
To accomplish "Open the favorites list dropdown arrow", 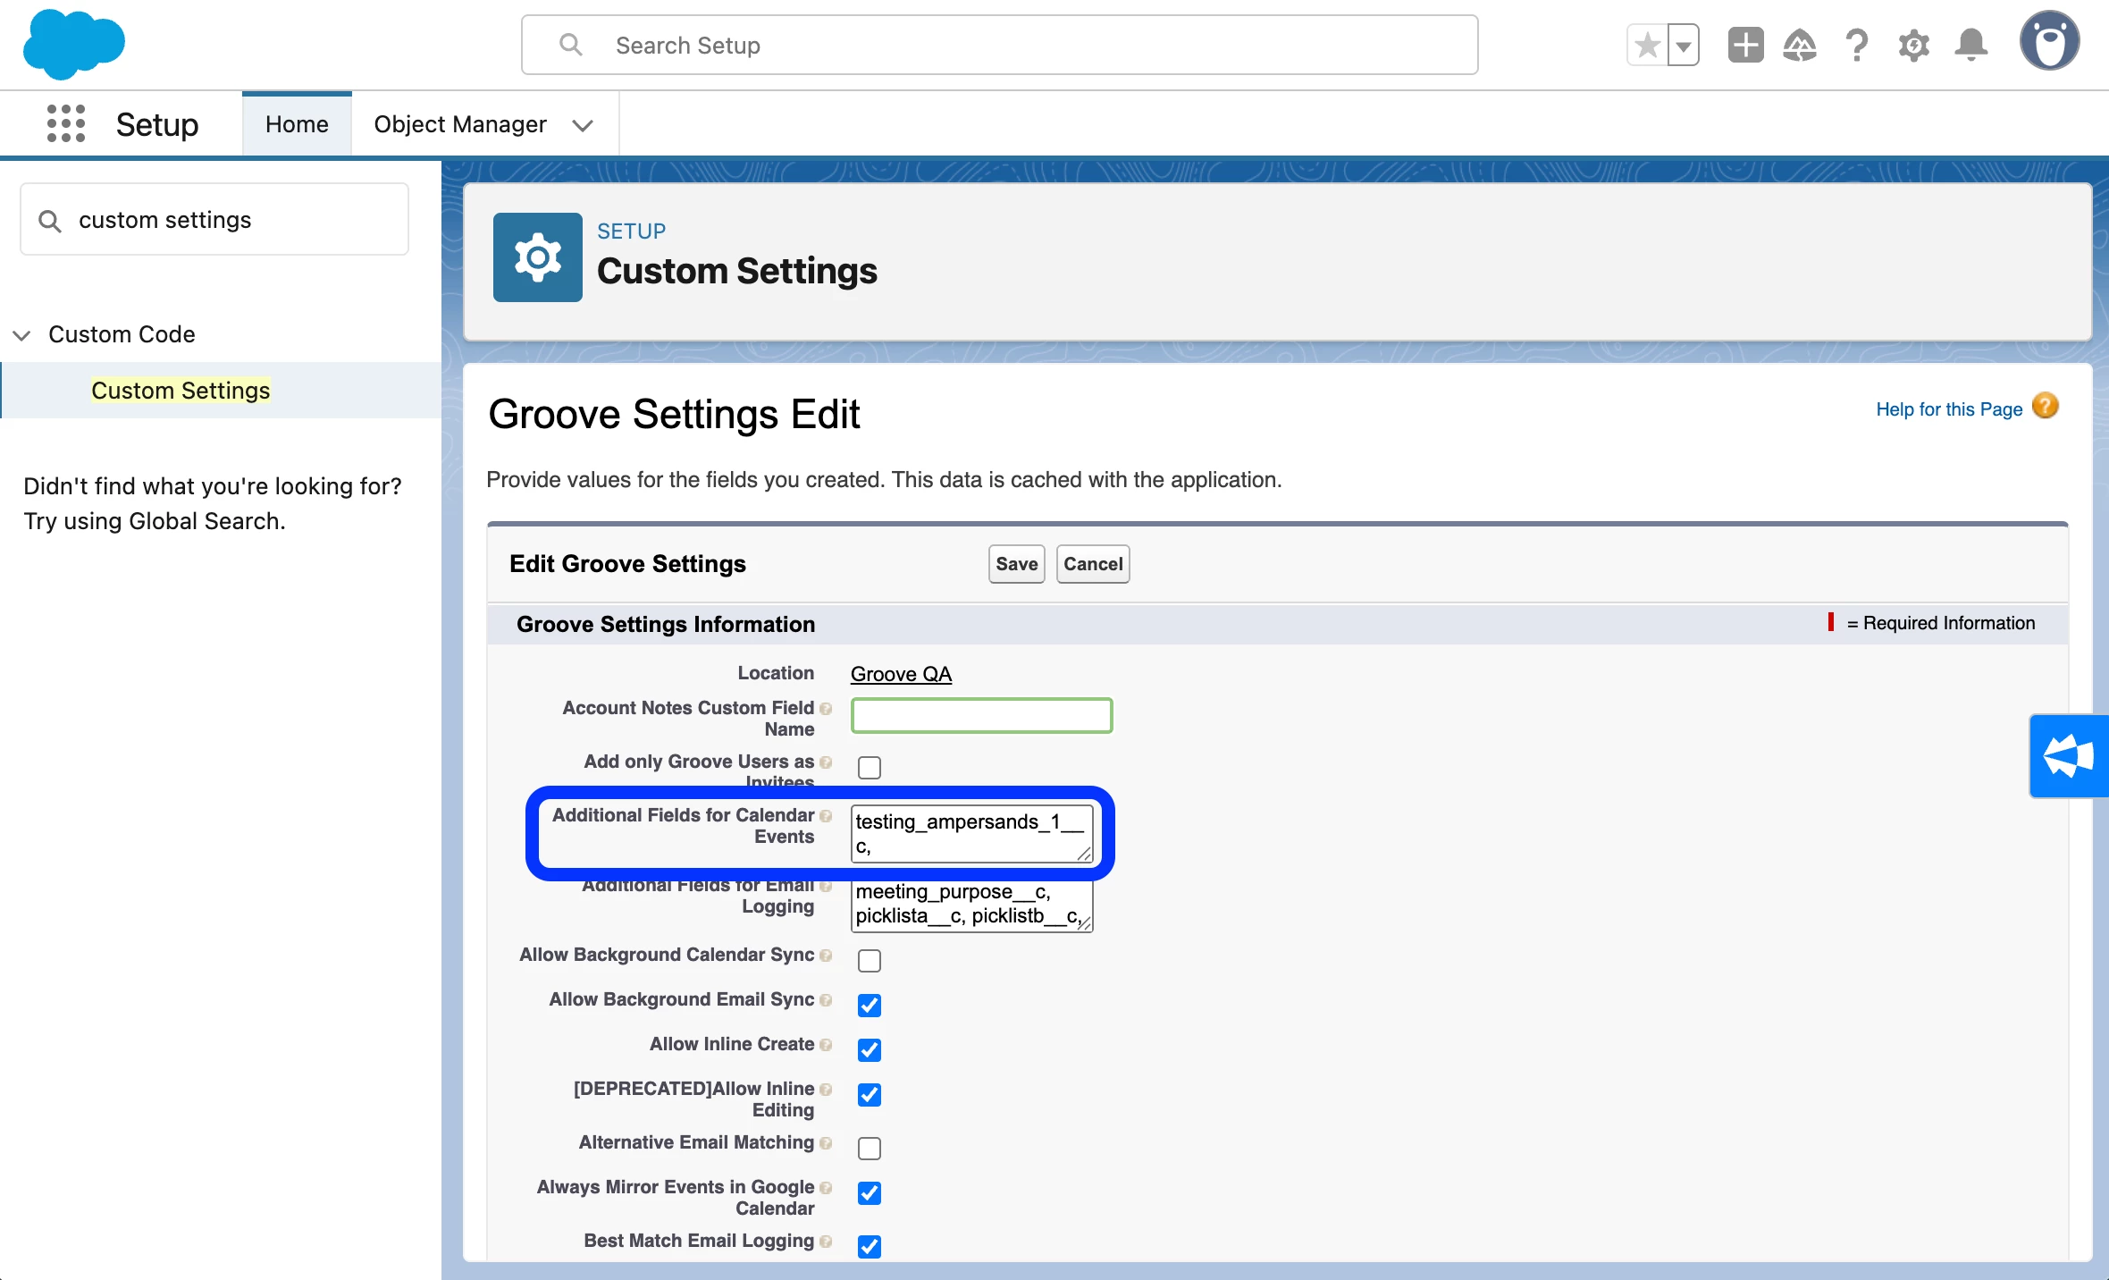I will pos(1684,46).
